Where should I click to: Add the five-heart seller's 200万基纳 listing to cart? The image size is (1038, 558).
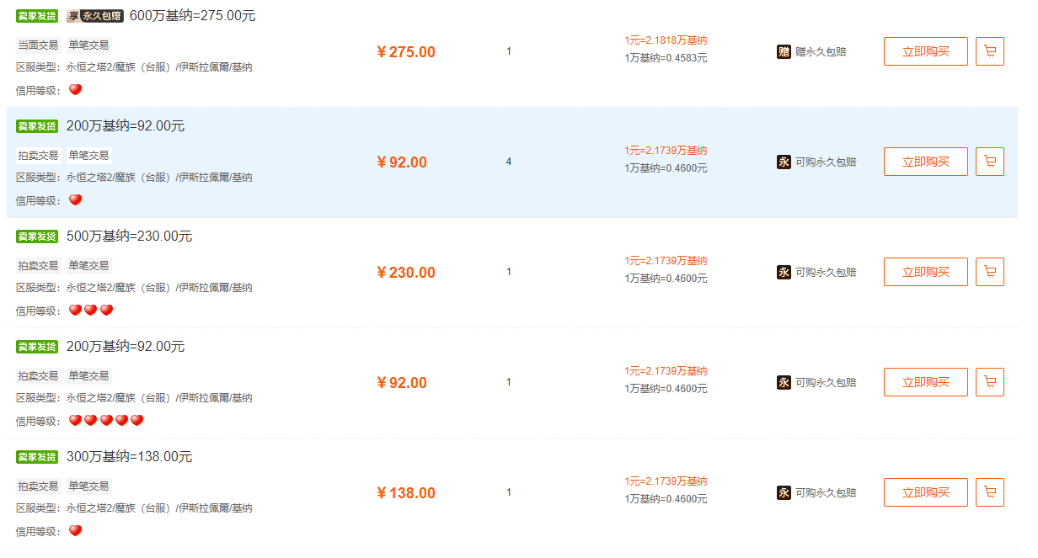(989, 382)
